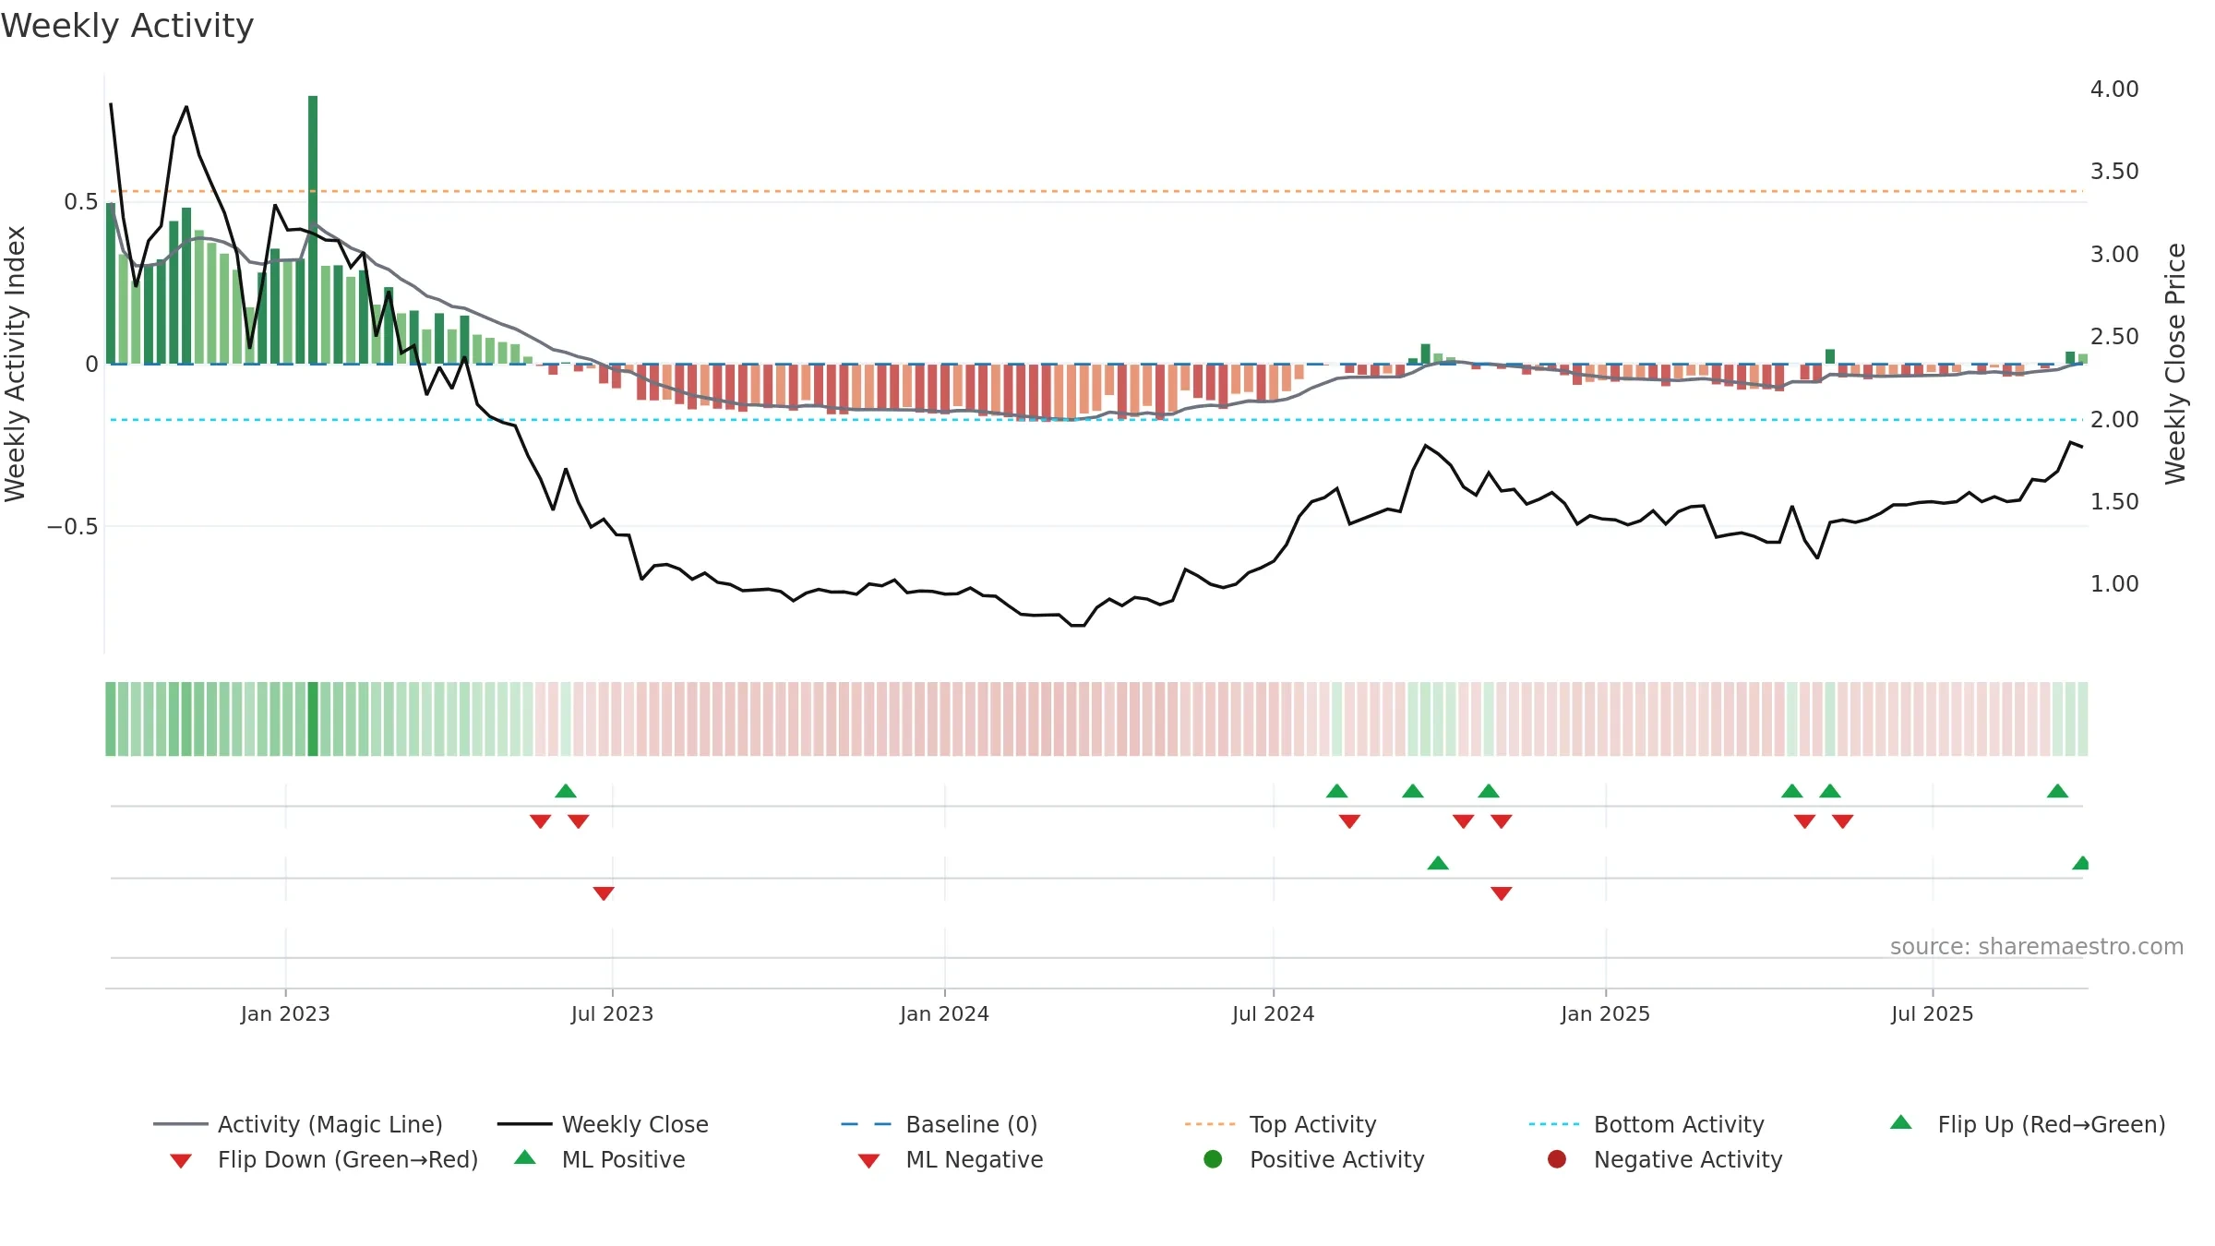Click the Jan 2023 axis label
The height and width of the screenshot is (1246, 2215).
(x=285, y=1013)
